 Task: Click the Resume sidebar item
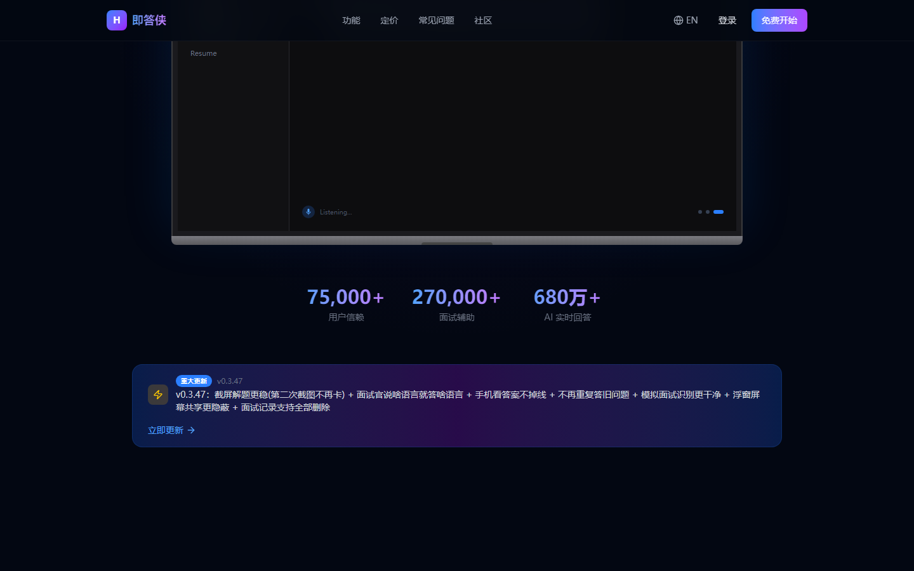(204, 53)
